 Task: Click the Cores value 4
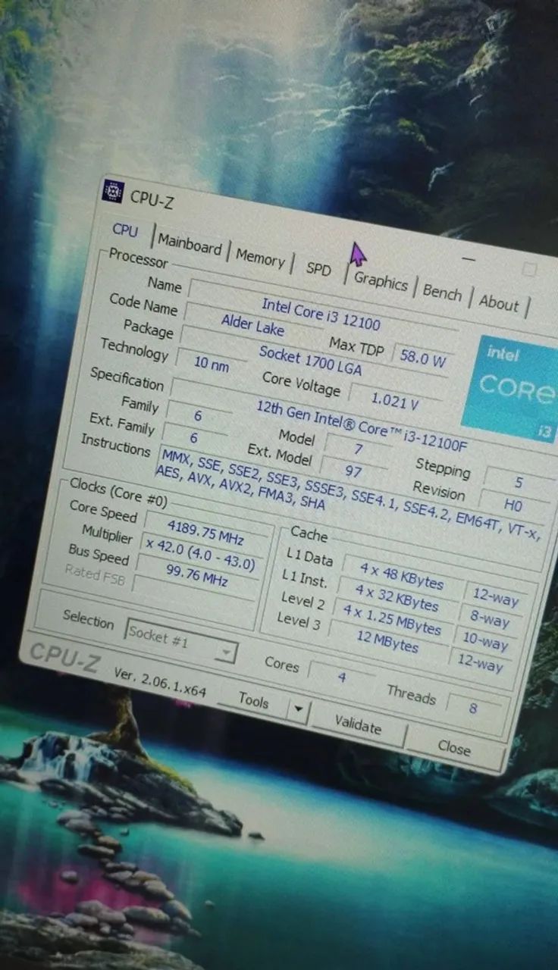341,677
